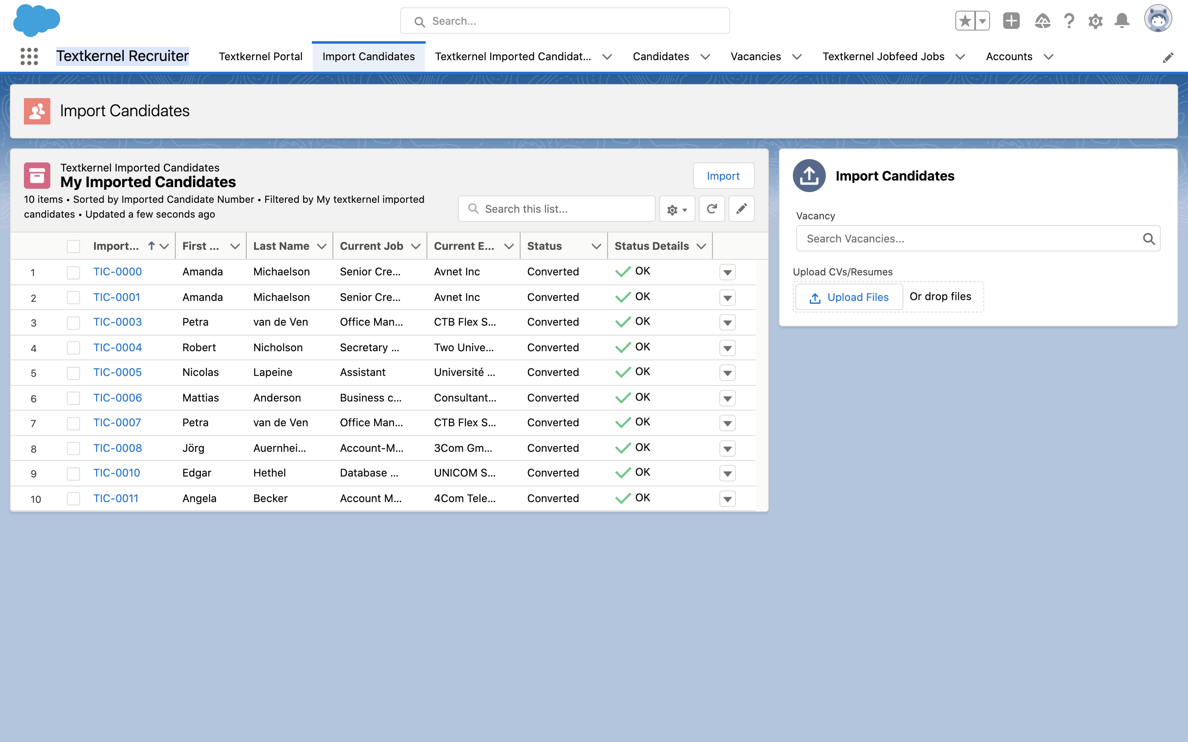Open the Notifications bell icon

click(1122, 21)
